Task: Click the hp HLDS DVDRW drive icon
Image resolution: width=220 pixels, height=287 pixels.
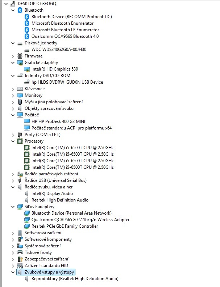Action: click(x=27, y=82)
